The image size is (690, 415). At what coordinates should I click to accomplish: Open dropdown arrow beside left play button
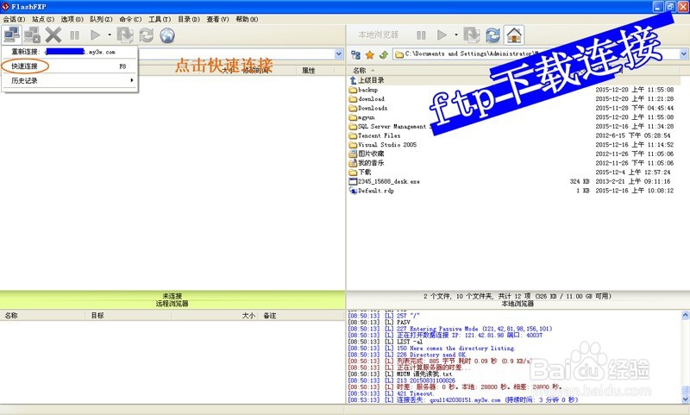tap(110, 35)
